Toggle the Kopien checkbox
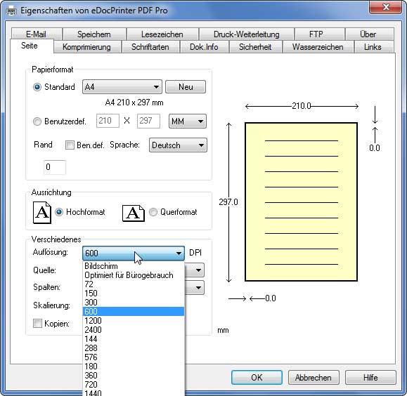 pos(37,323)
